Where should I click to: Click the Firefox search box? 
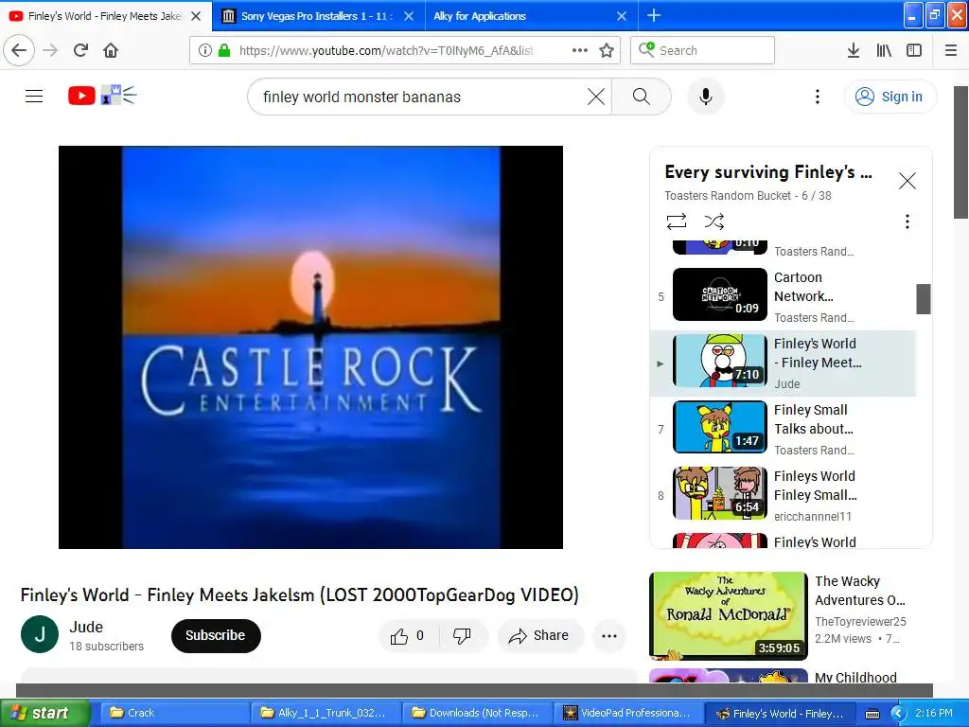[702, 50]
